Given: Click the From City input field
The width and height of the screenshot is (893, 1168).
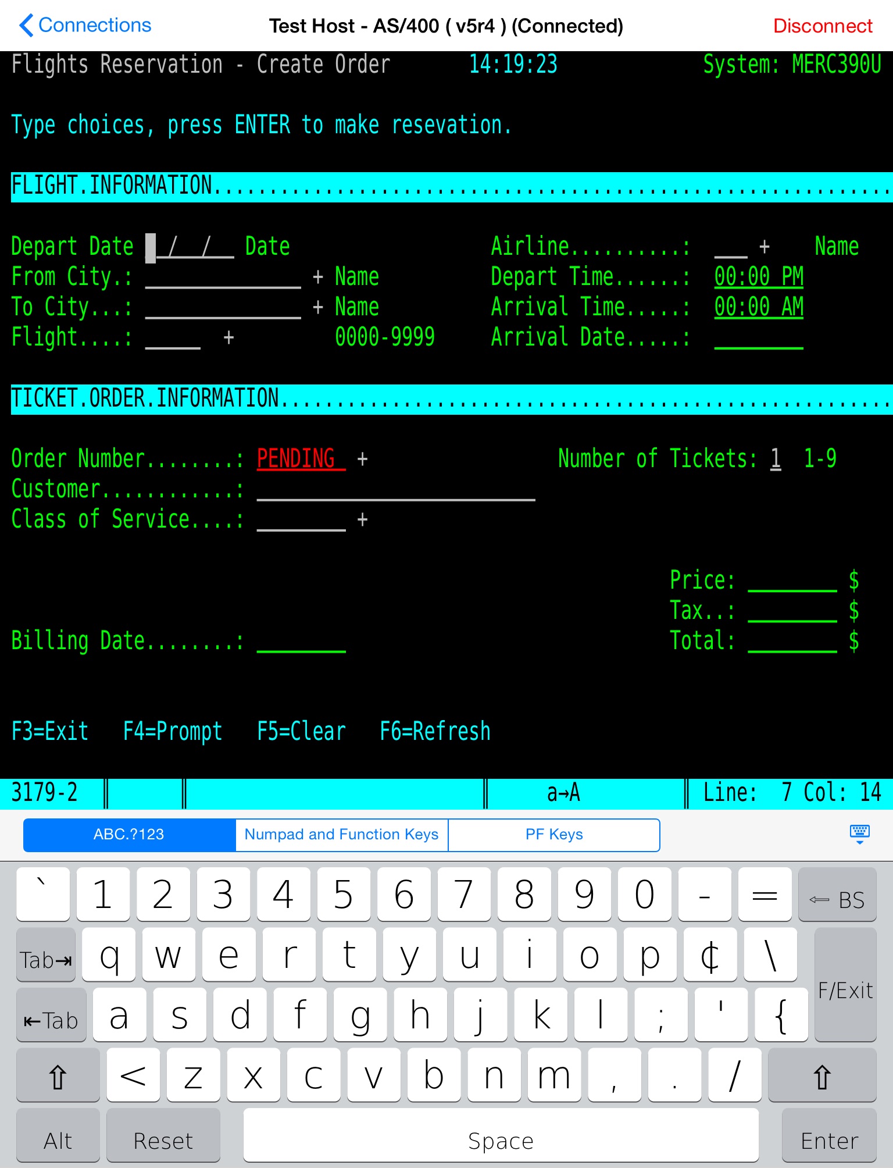Looking at the screenshot, I should 223,277.
